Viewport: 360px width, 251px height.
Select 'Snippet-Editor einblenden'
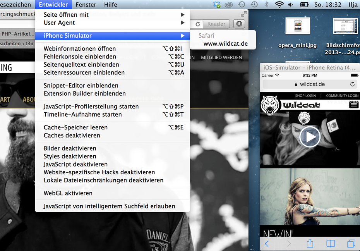click(112, 86)
